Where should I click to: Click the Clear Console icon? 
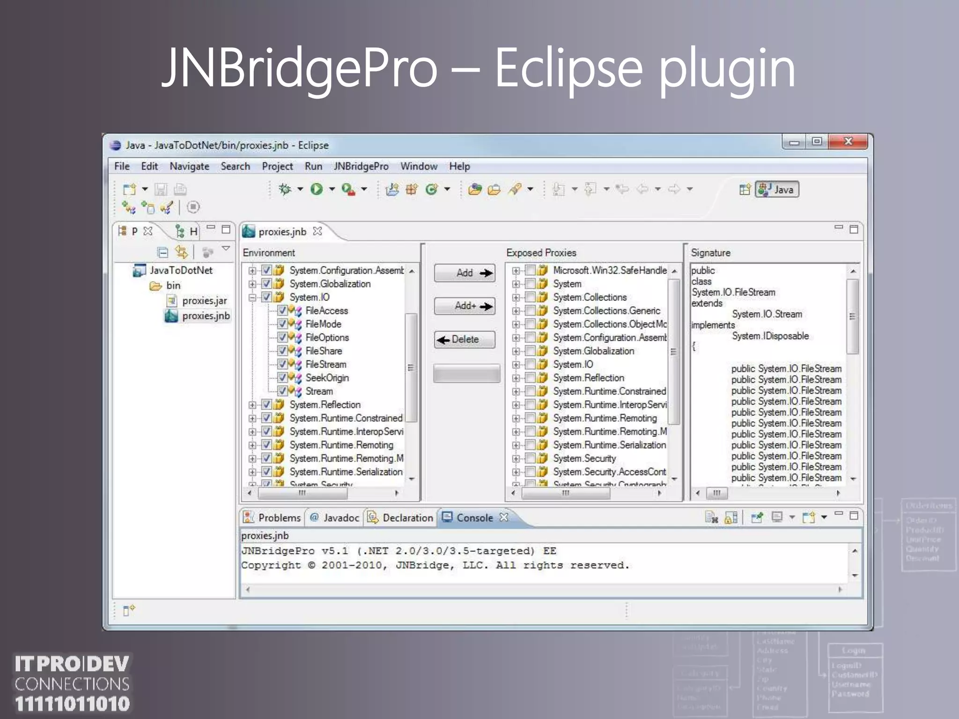[711, 517]
